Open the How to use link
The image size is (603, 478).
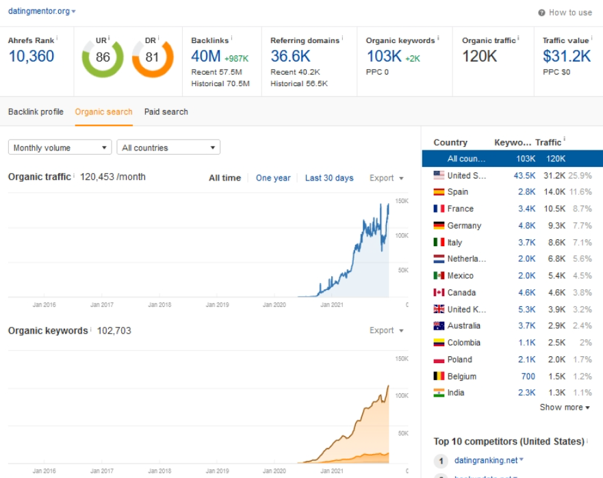[570, 13]
